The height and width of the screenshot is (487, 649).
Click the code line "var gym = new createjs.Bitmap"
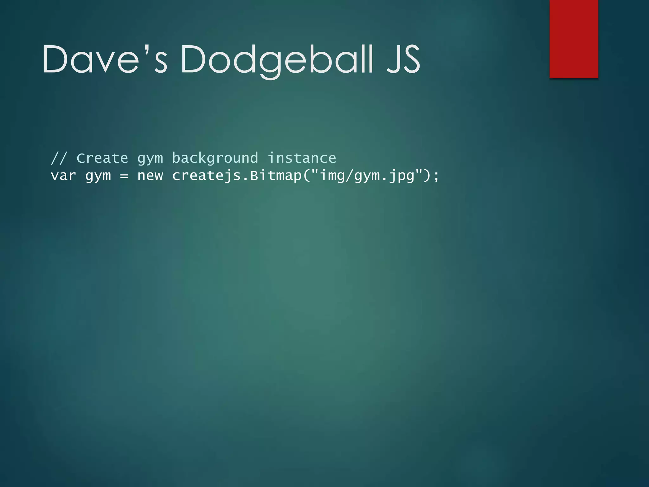(245, 176)
